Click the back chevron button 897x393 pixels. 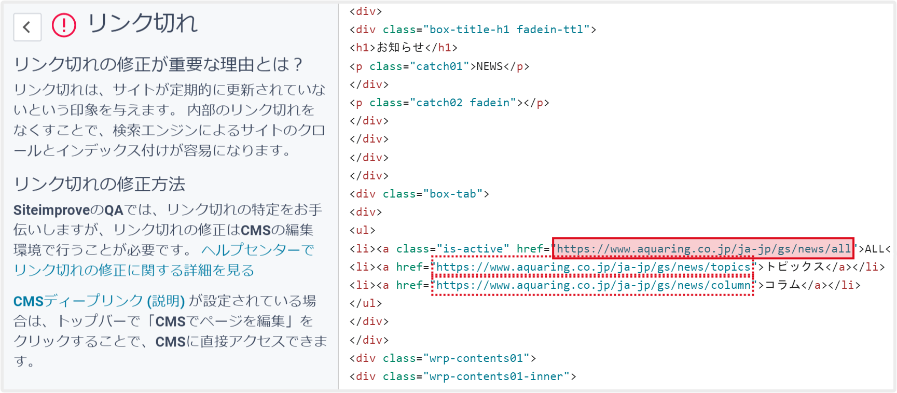(x=27, y=27)
